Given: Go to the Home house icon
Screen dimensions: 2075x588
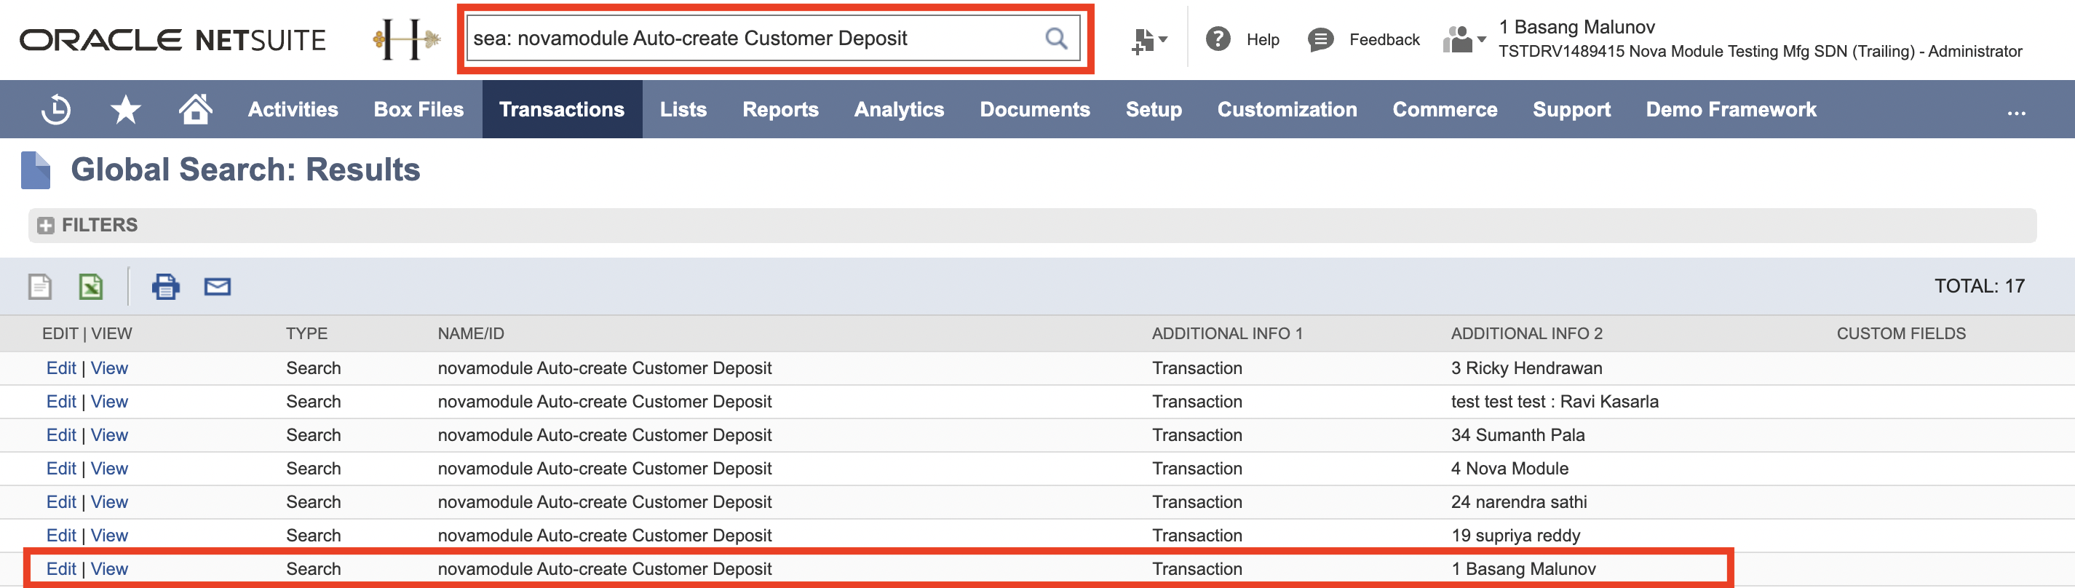Looking at the screenshot, I should [195, 108].
